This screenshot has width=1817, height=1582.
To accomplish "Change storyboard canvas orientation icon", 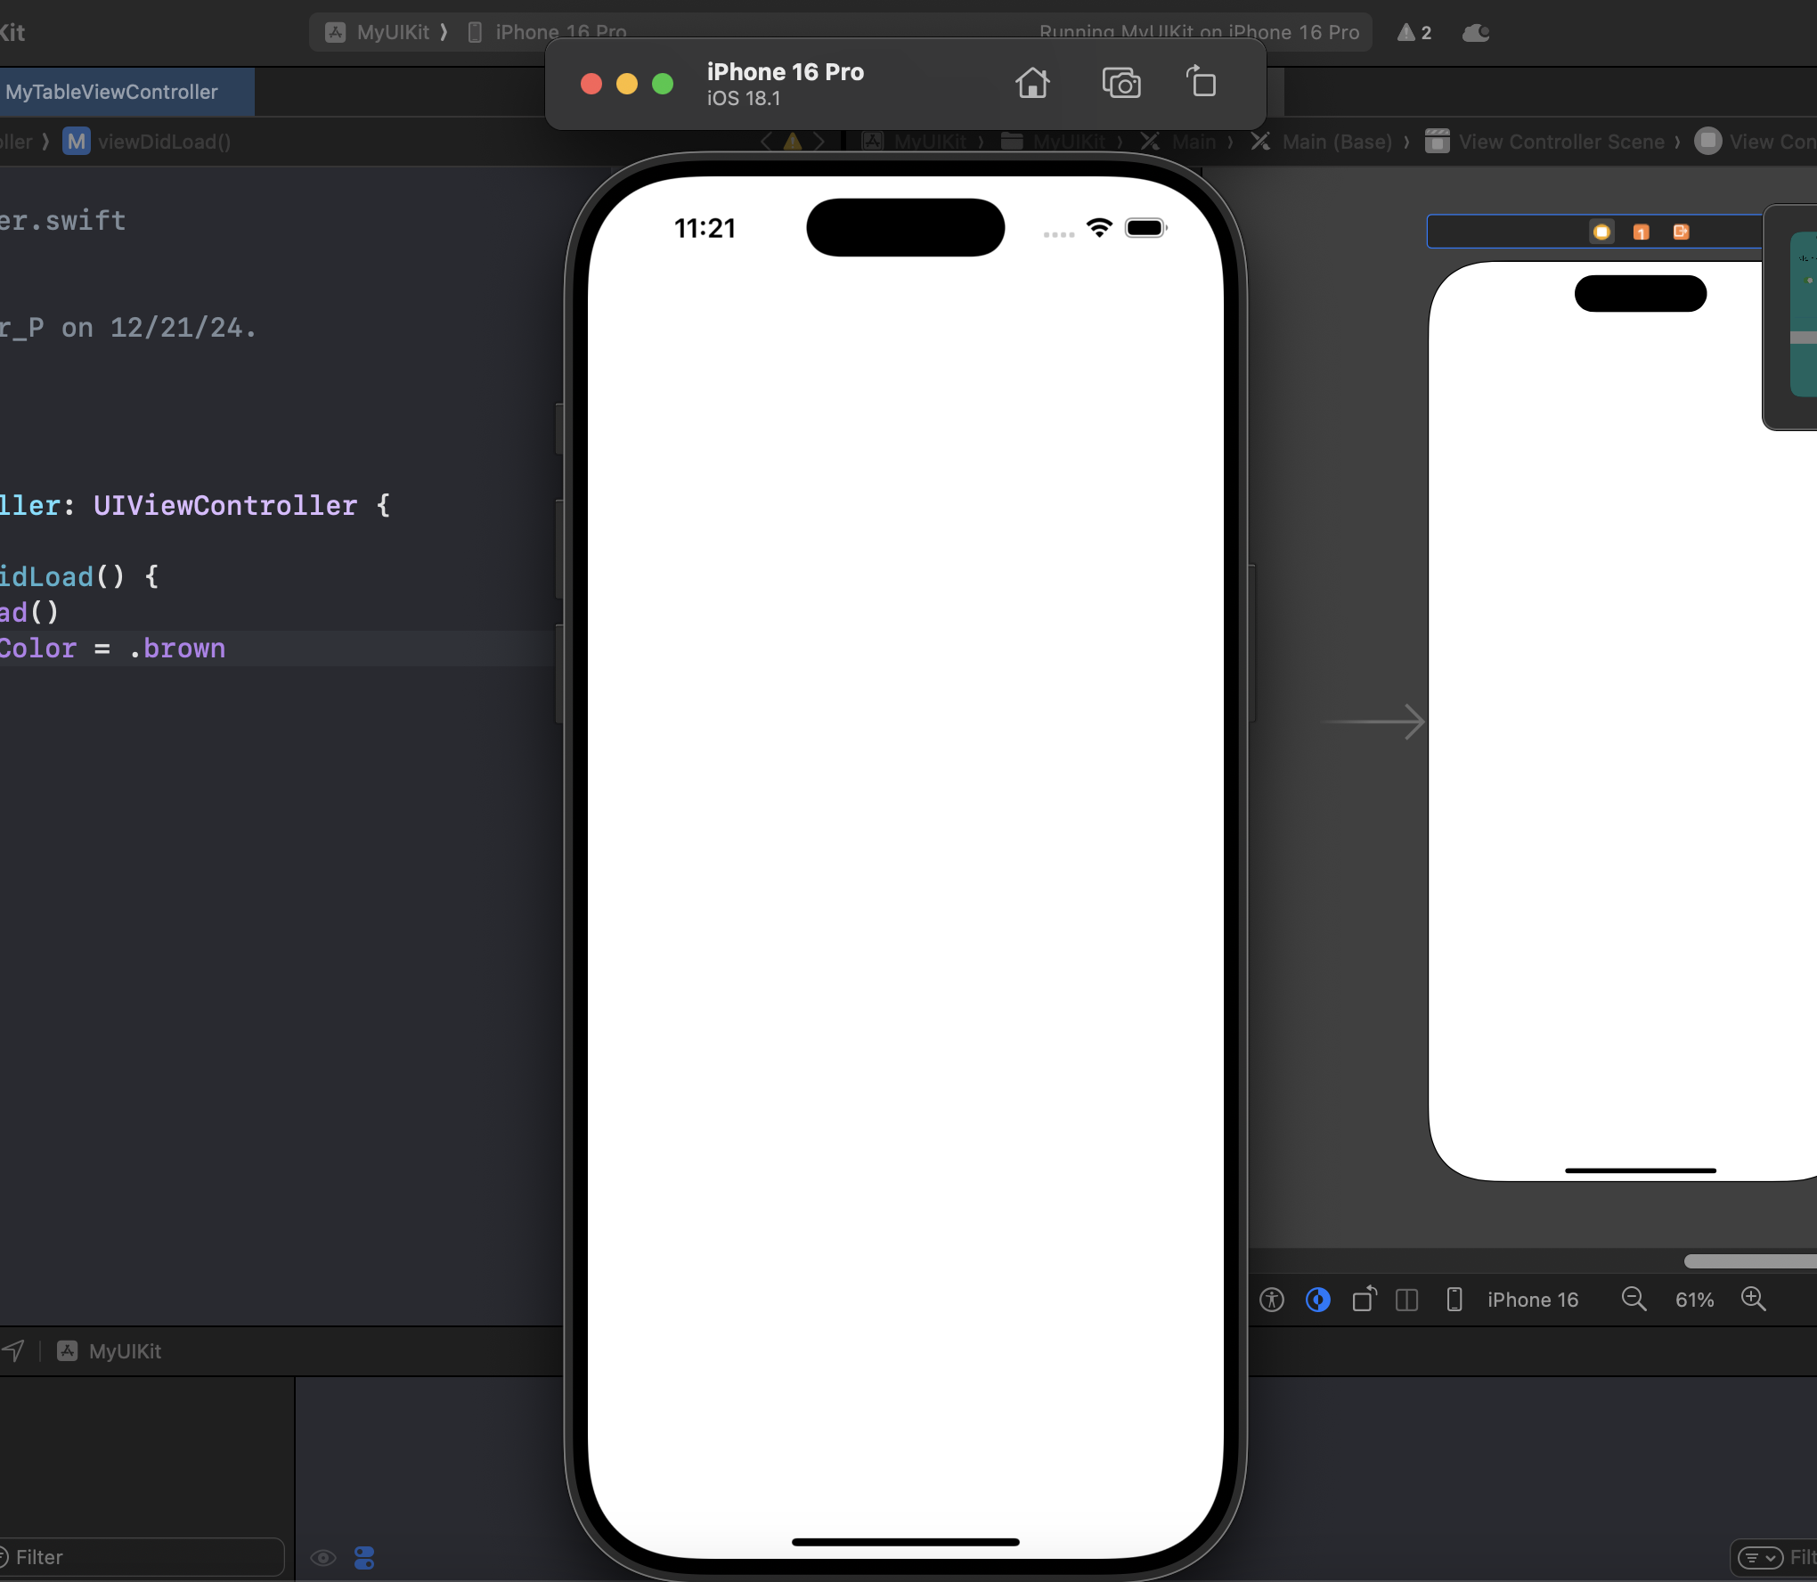I will tap(1364, 1300).
